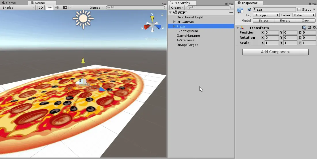Select Directional Light in Hierarchy

pos(190,17)
